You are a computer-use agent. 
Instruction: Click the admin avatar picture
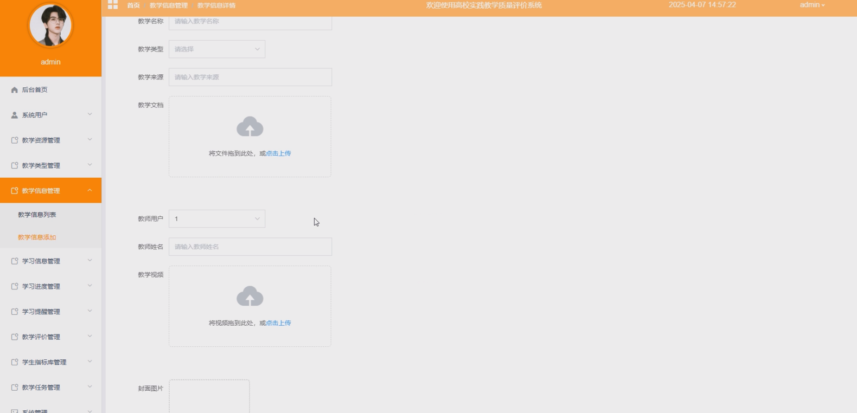tap(50, 25)
